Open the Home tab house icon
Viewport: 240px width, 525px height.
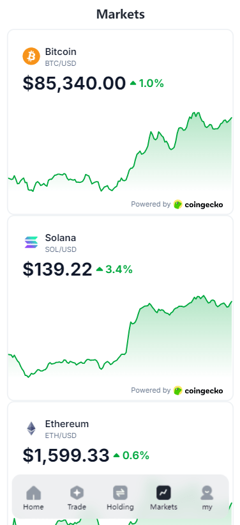(33, 493)
